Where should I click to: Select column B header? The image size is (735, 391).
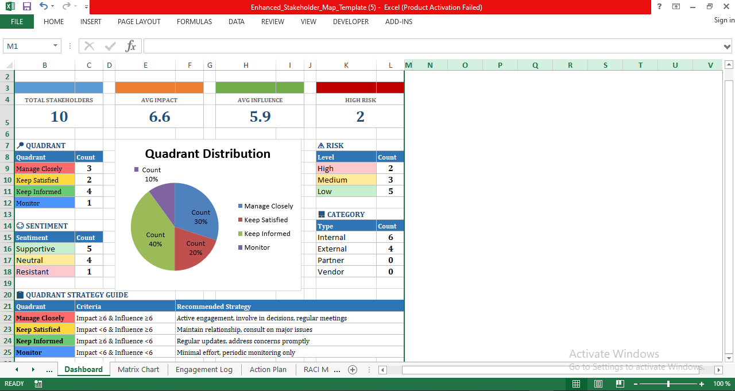[45, 65]
